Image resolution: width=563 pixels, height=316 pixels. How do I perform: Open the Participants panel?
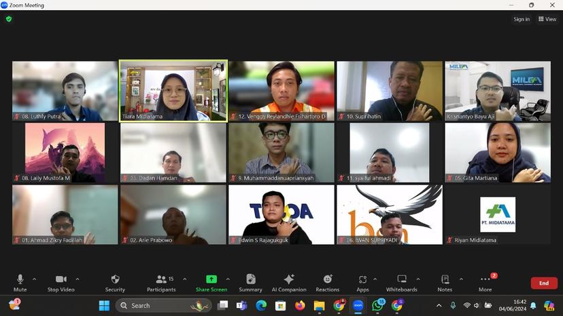click(x=161, y=283)
